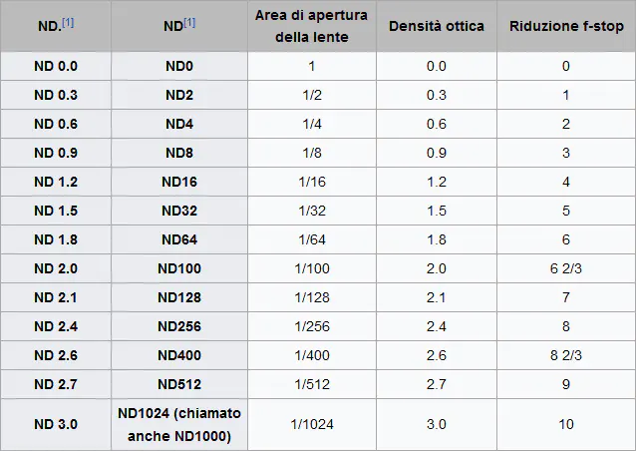Click the 1/4 aperture area cell
The height and width of the screenshot is (451, 636).
point(311,124)
